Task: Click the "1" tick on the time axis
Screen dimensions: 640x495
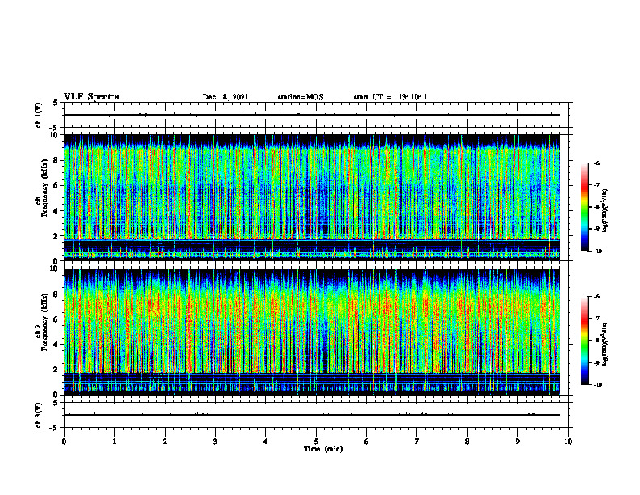Action: (114, 442)
